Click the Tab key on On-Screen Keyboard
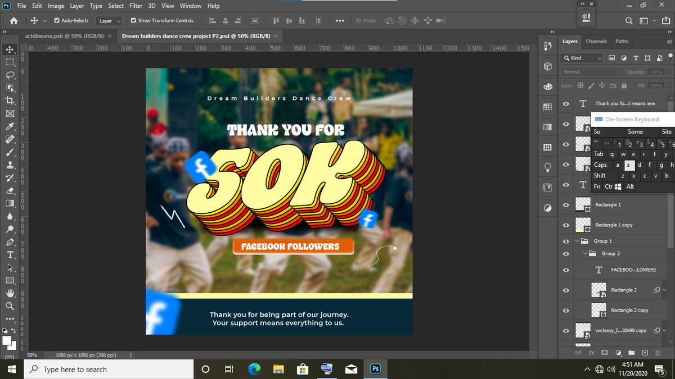675x379 pixels. coord(599,154)
